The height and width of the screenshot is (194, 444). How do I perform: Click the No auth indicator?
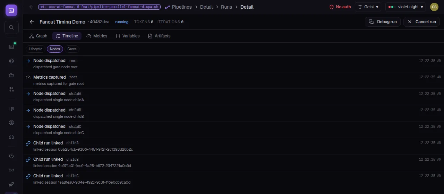tap(340, 7)
